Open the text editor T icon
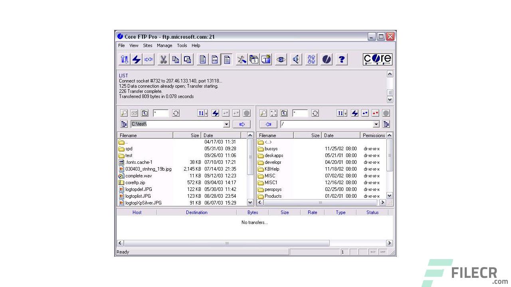 click(x=266, y=59)
